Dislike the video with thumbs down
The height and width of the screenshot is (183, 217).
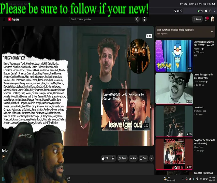113,158
